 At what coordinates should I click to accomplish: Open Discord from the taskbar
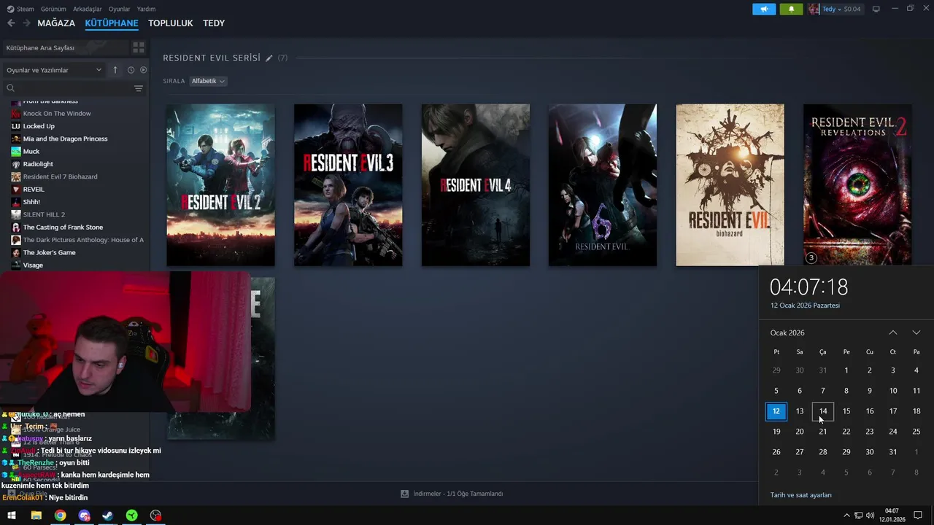[84, 516]
